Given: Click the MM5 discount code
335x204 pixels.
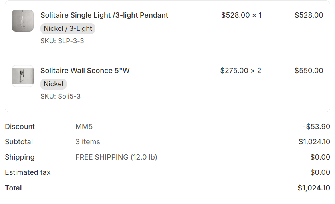Looking at the screenshot, I should [84, 127].
